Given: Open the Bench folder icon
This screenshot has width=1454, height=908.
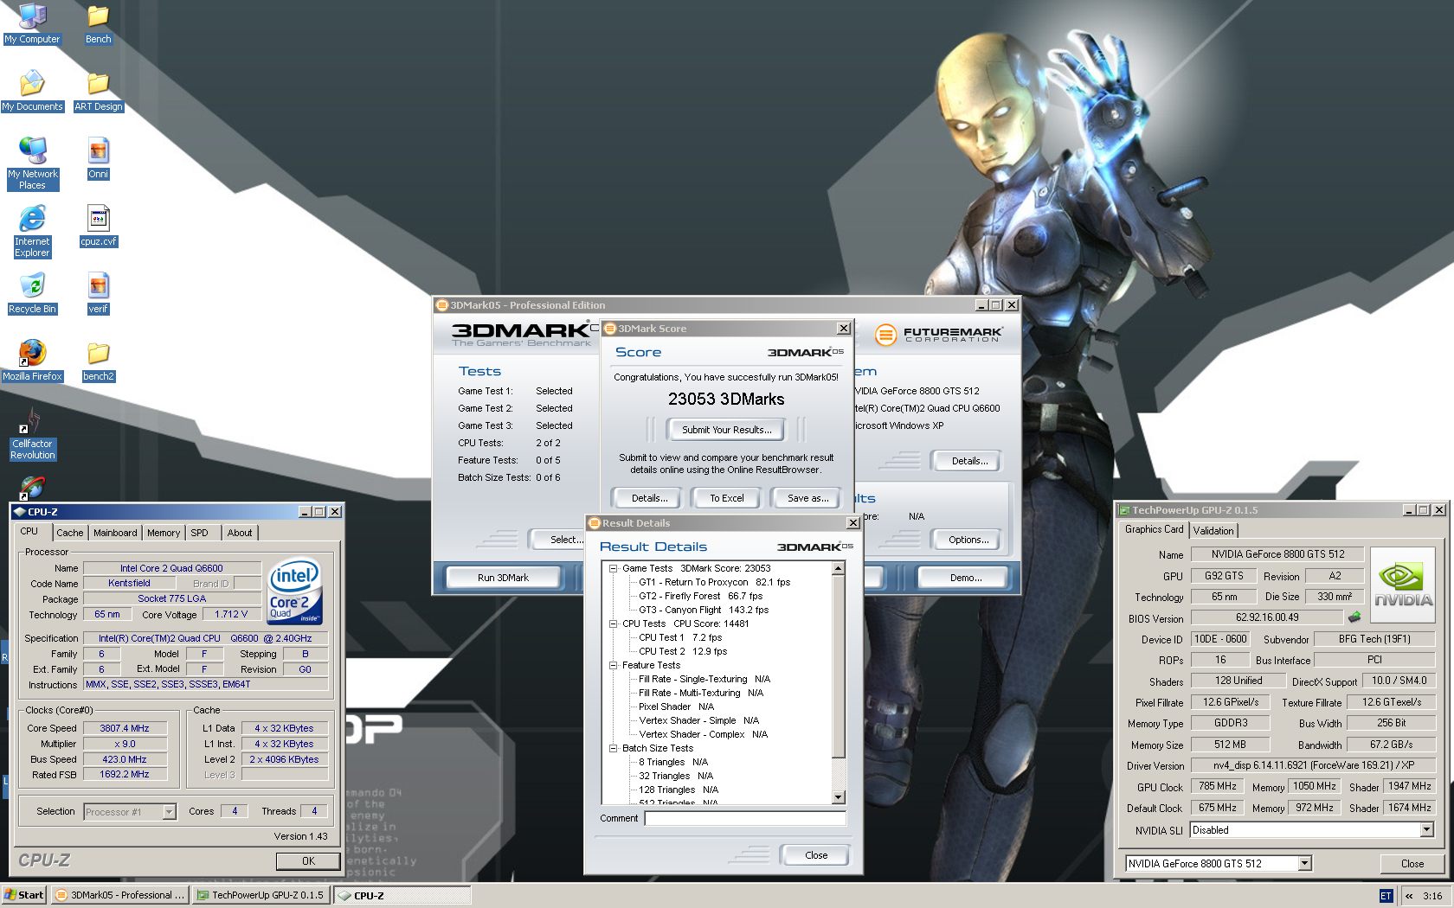Looking at the screenshot, I should tap(98, 23).
